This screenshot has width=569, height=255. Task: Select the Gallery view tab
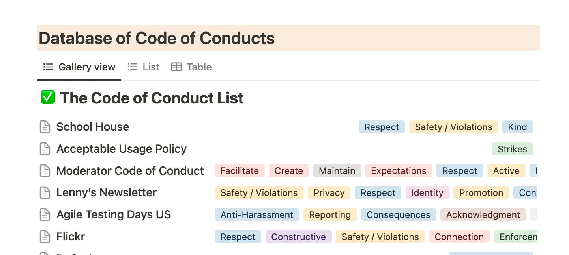click(x=79, y=67)
